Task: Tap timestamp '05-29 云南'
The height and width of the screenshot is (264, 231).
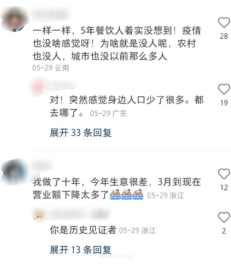Action: tap(51, 68)
